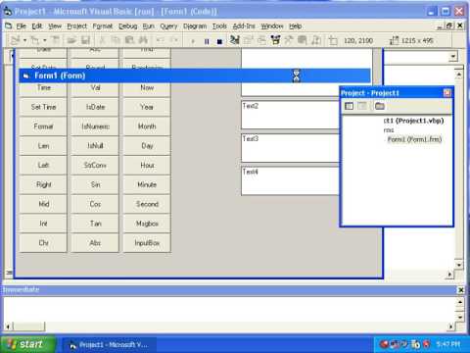Viewport: 470px width, 353px height.
Task: Click the Right button
Action: tap(43, 184)
